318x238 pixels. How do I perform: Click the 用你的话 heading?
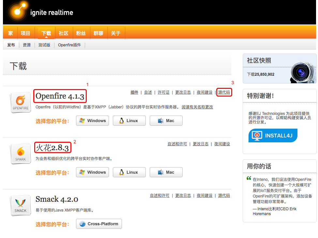[259, 166]
